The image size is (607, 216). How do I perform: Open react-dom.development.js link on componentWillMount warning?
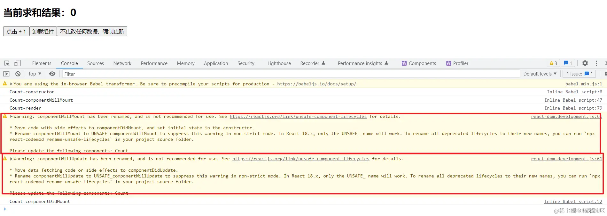pyautogui.click(x=566, y=116)
